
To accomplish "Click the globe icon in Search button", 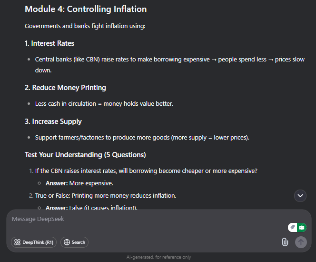I will coord(67,242).
